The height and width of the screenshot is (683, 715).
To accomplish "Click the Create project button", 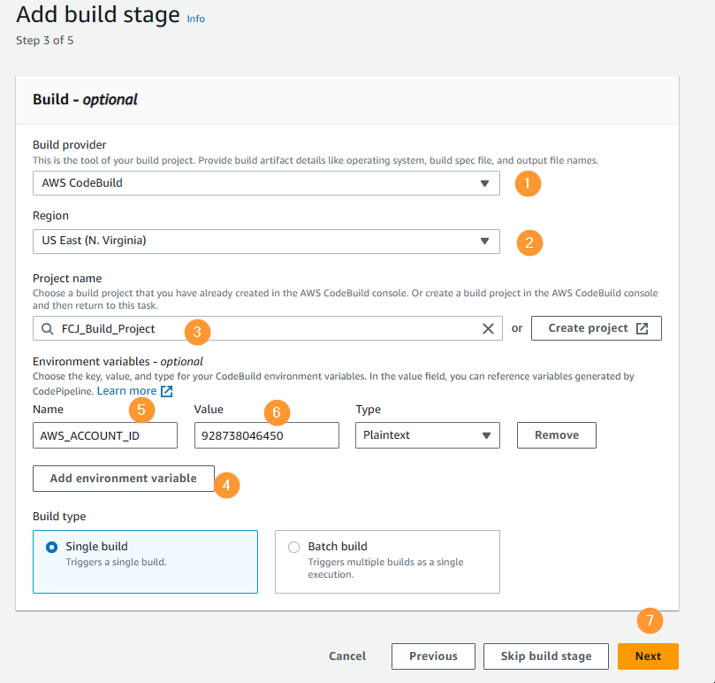I will [x=597, y=328].
